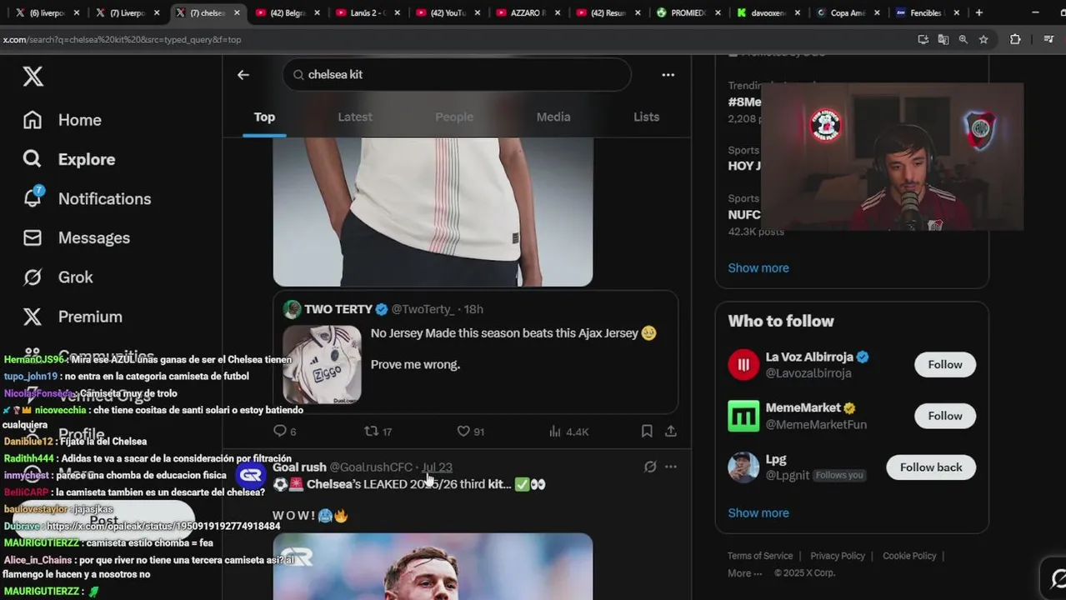Open Terms of Service link
This screenshot has width=1066, height=600.
click(760, 556)
